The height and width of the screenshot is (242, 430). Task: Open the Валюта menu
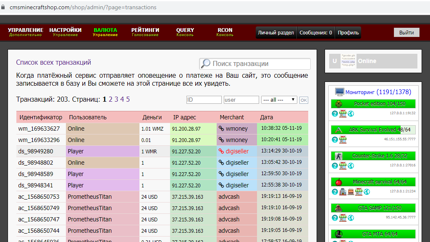click(x=105, y=32)
